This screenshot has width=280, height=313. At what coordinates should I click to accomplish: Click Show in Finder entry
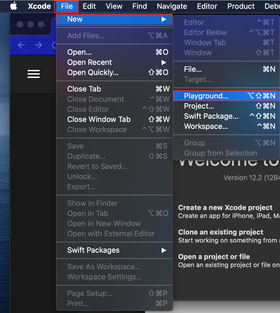(x=114, y=203)
